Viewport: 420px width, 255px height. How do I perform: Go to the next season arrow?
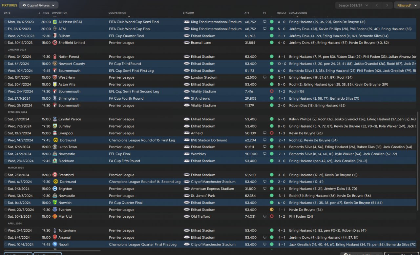tap(388, 5)
